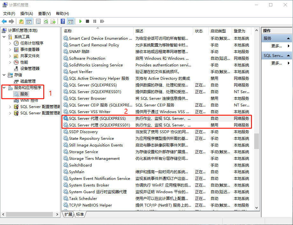
Task: Collapse the 存储 tree node
Action: pos(4,75)
